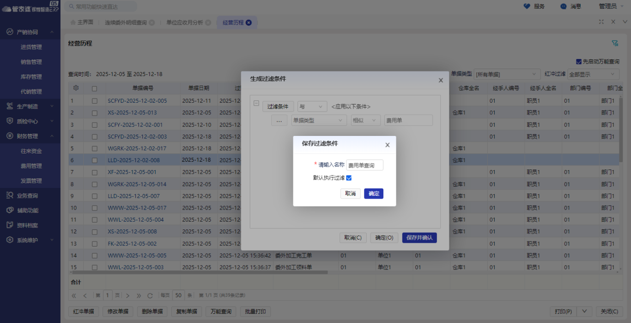The width and height of the screenshot is (631, 323).
Task: Uncheck the 默认执行过滤 checkbox
Action: coord(349,178)
